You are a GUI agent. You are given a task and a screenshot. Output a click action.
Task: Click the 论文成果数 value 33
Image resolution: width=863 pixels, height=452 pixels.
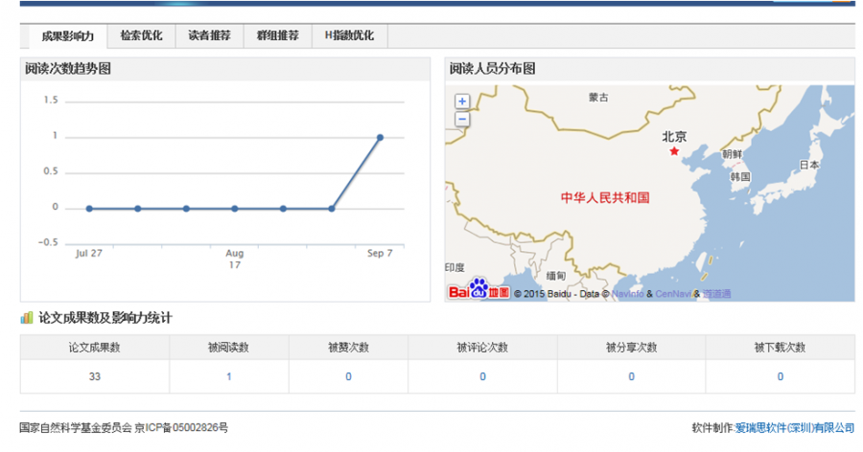point(95,376)
